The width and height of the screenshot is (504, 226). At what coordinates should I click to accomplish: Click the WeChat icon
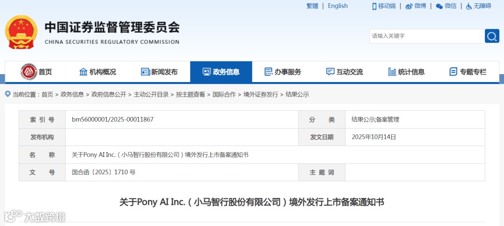pos(439,6)
